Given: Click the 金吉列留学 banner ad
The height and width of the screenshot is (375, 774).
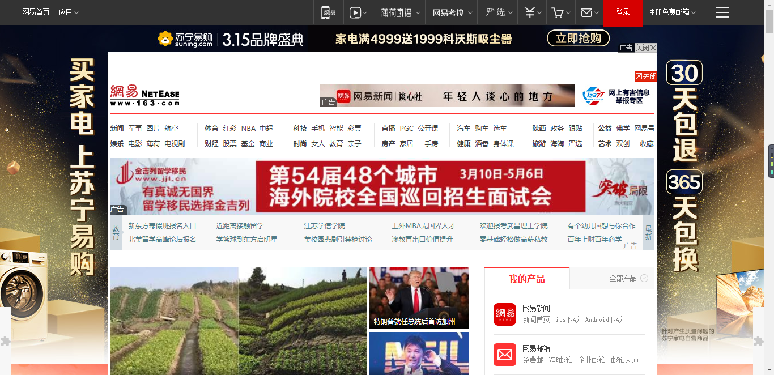Looking at the screenshot, I should [382, 186].
